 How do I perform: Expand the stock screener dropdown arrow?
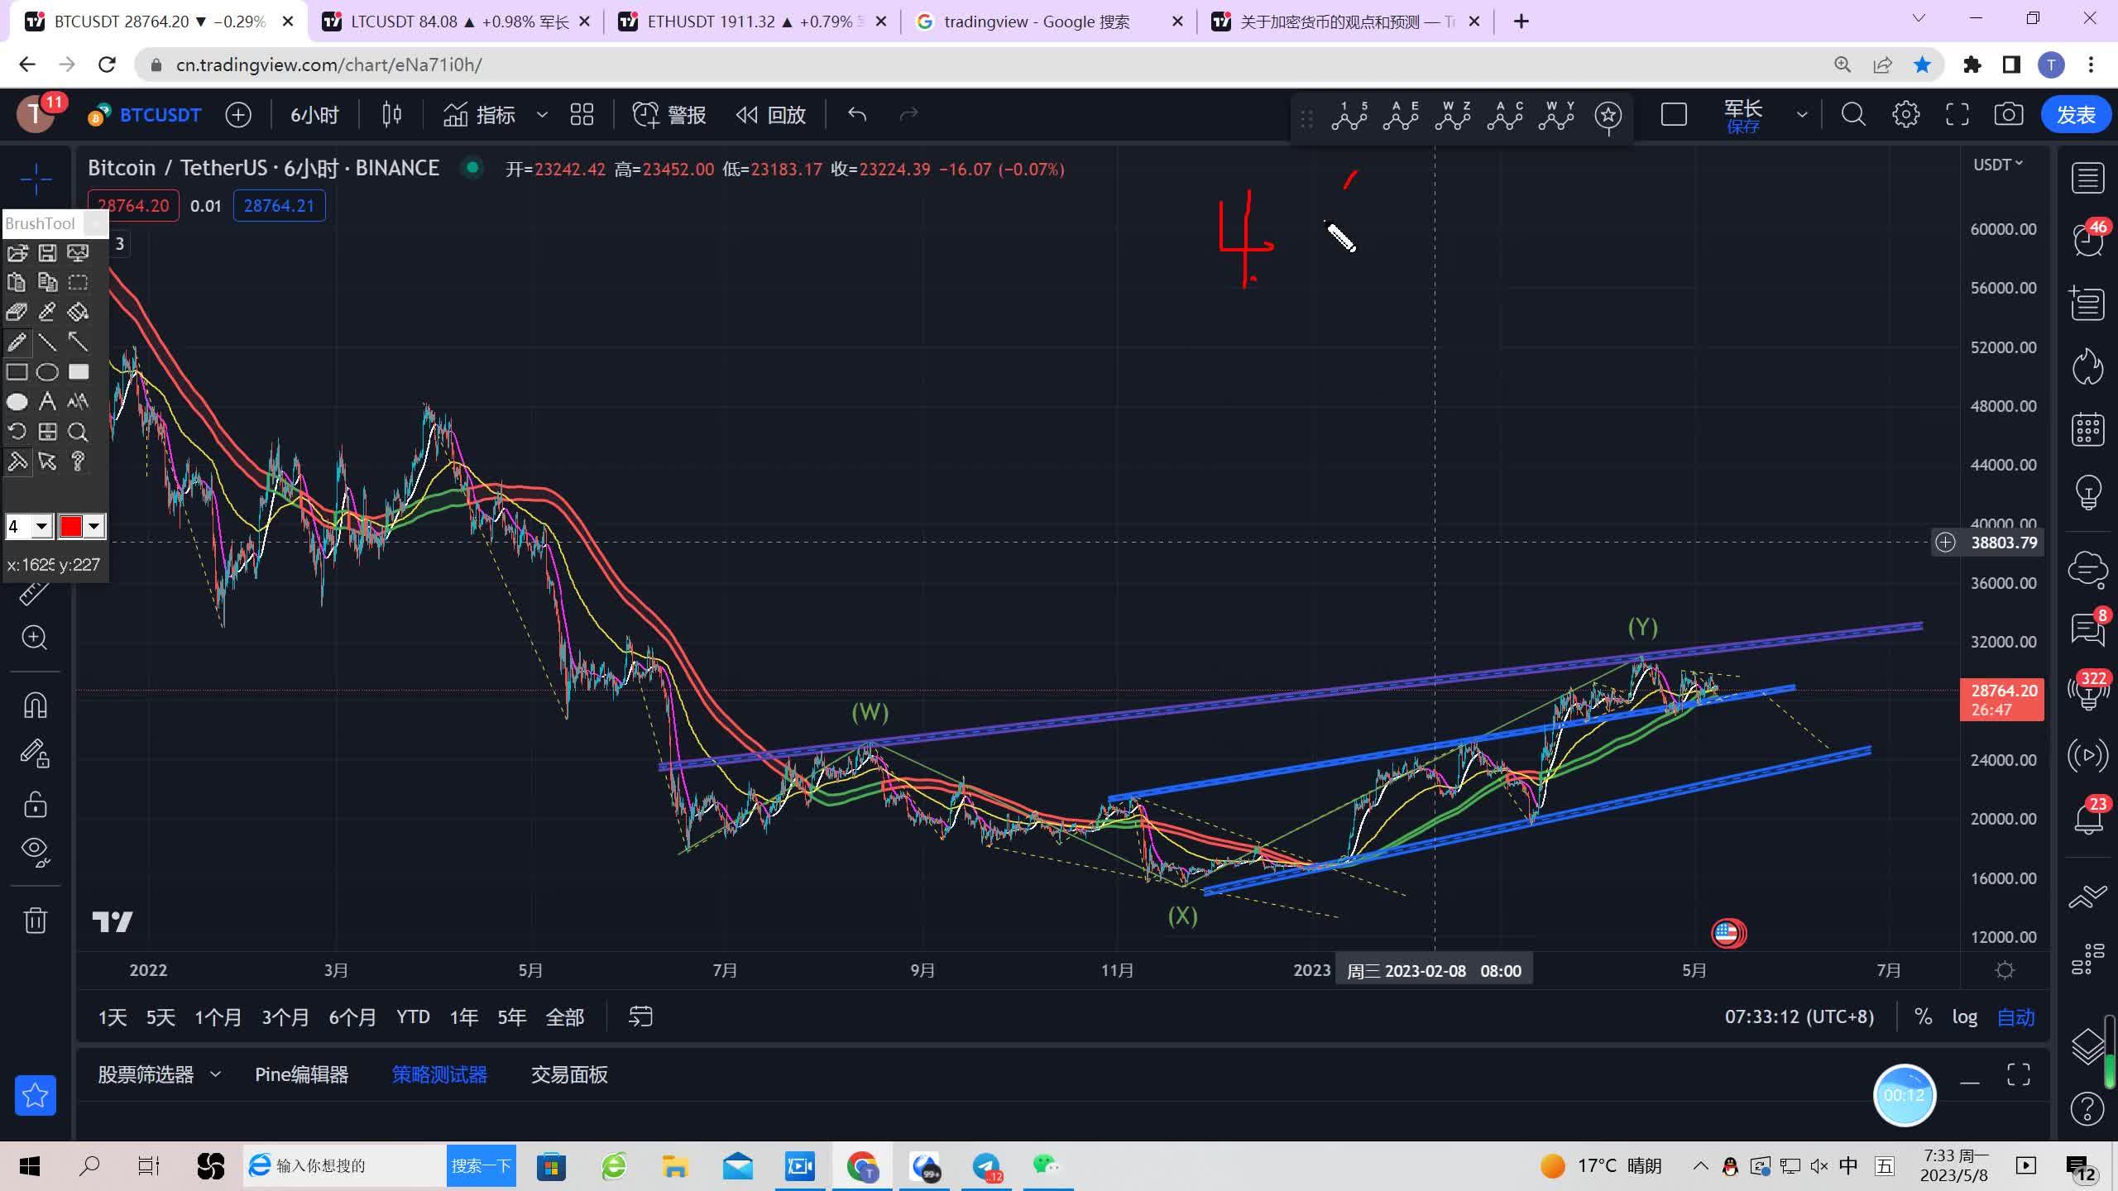[x=215, y=1074]
